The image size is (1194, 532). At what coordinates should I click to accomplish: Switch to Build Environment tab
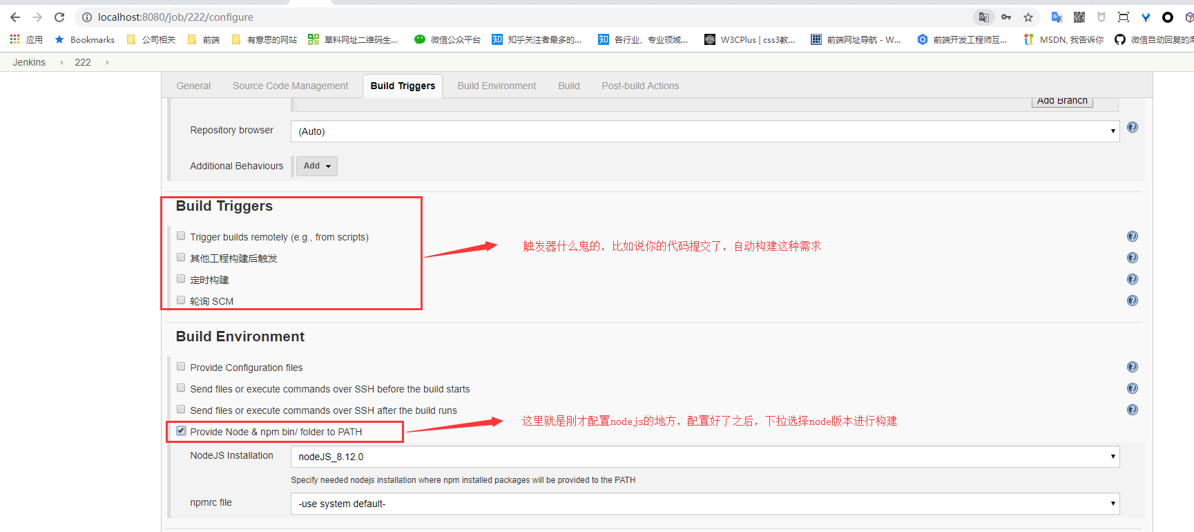tap(497, 86)
